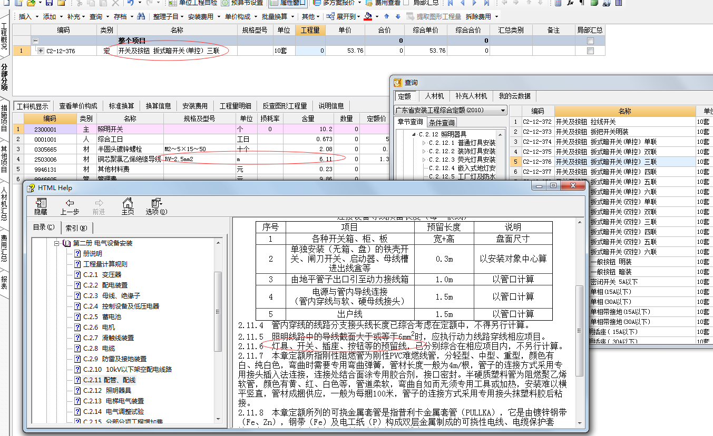Image resolution: width=713 pixels, height=436 pixels.
Task: Select the 照明开关 main material row
Action: pos(201,129)
